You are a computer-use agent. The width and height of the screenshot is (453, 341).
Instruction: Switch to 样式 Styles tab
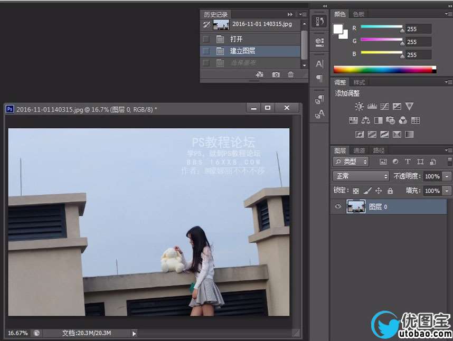(x=359, y=82)
